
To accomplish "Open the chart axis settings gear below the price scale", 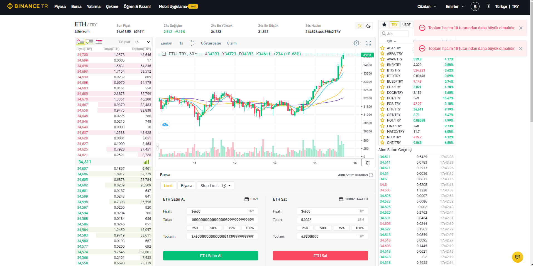I will point(368,163).
